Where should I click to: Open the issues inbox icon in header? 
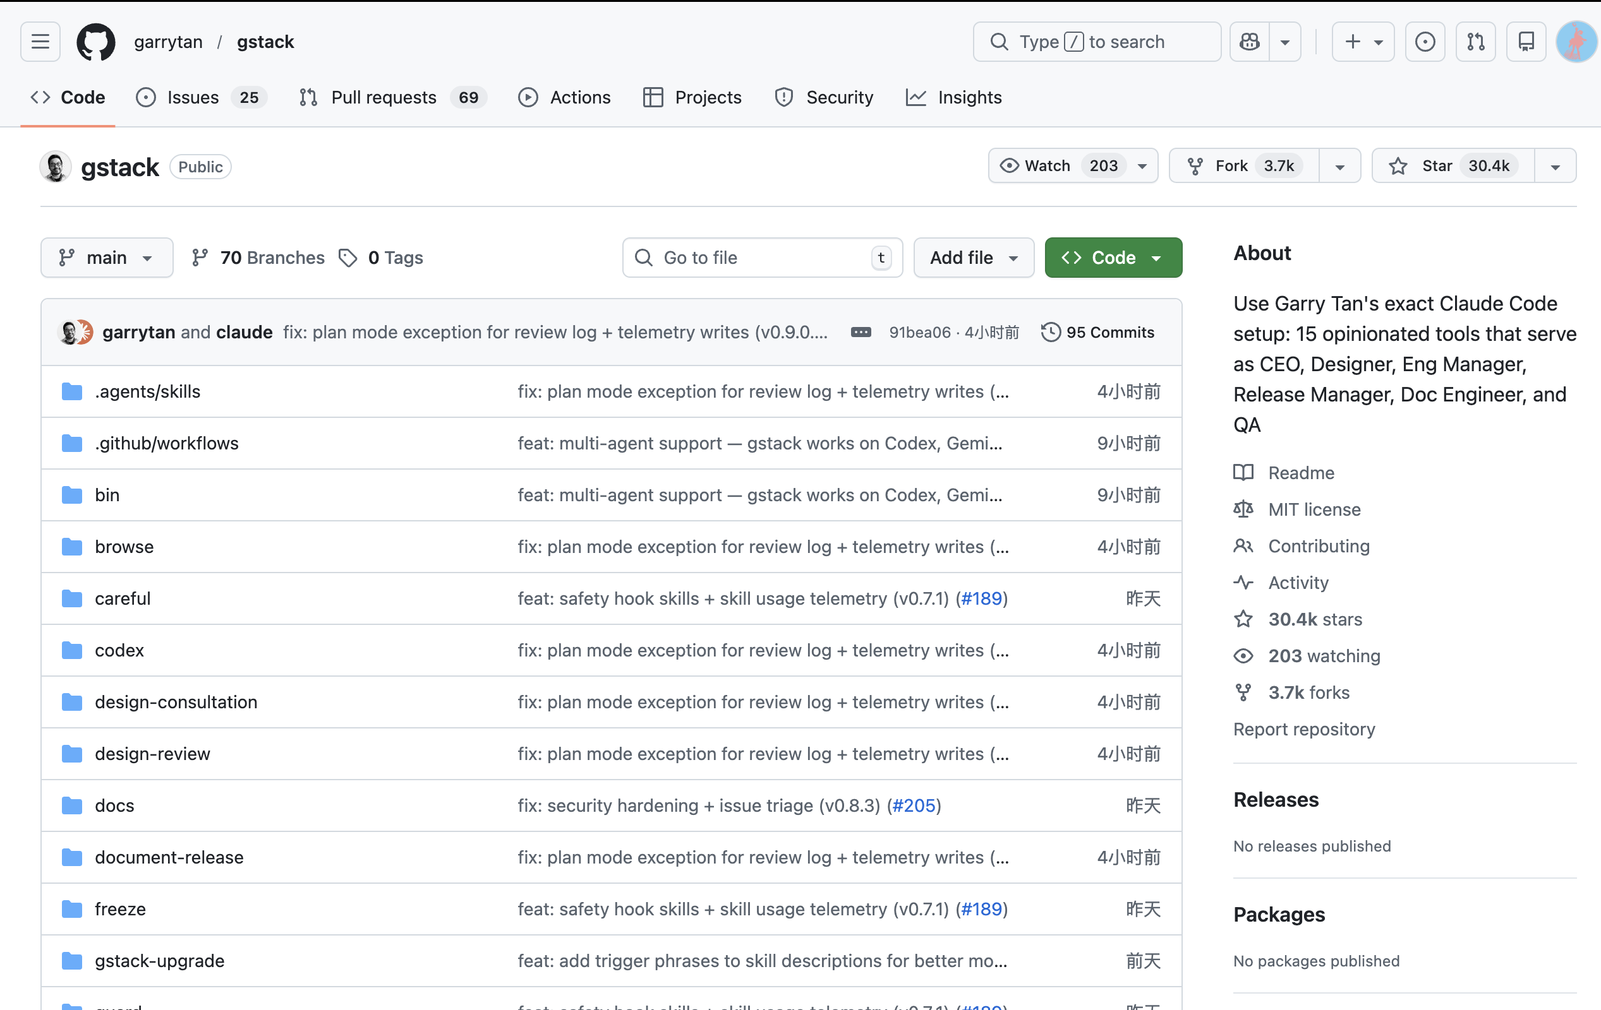click(x=1425, y=42)
